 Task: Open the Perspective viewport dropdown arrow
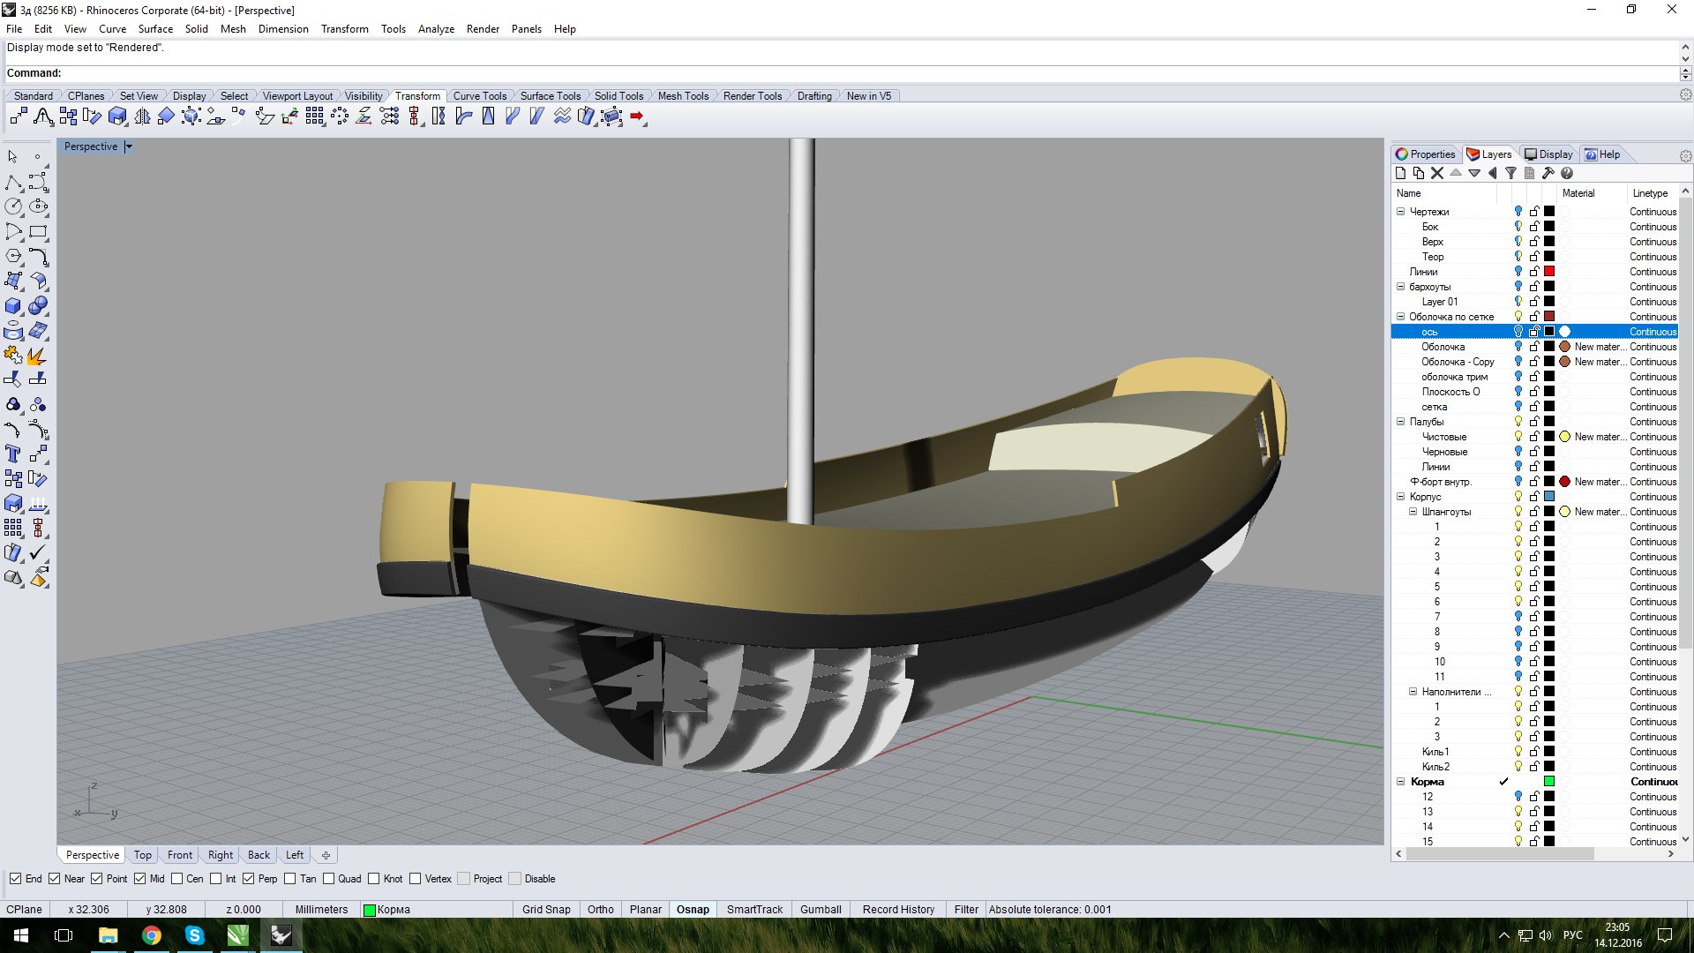click(128, 146)
